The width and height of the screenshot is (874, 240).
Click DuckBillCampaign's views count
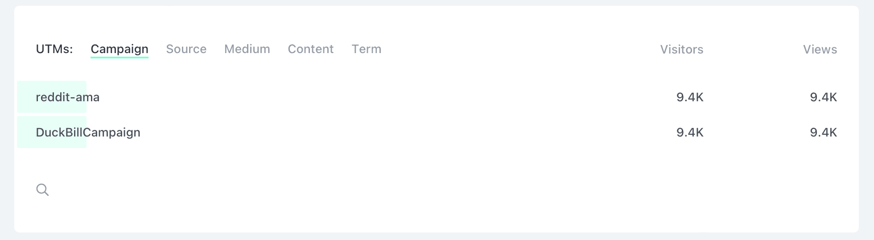tap(823, 132)
